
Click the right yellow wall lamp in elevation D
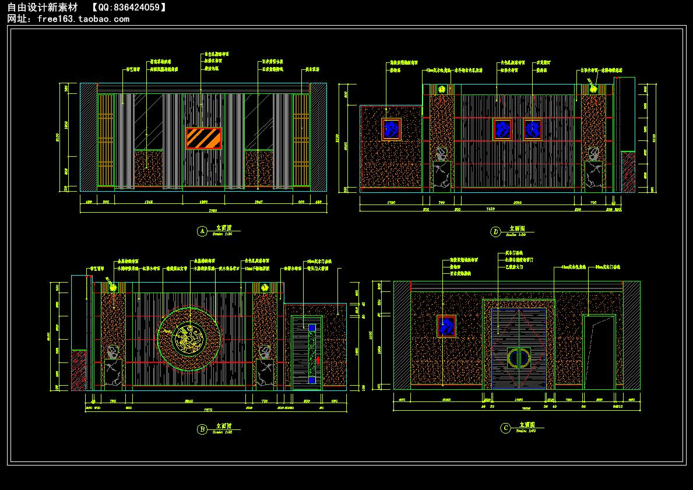click(593, 90)
